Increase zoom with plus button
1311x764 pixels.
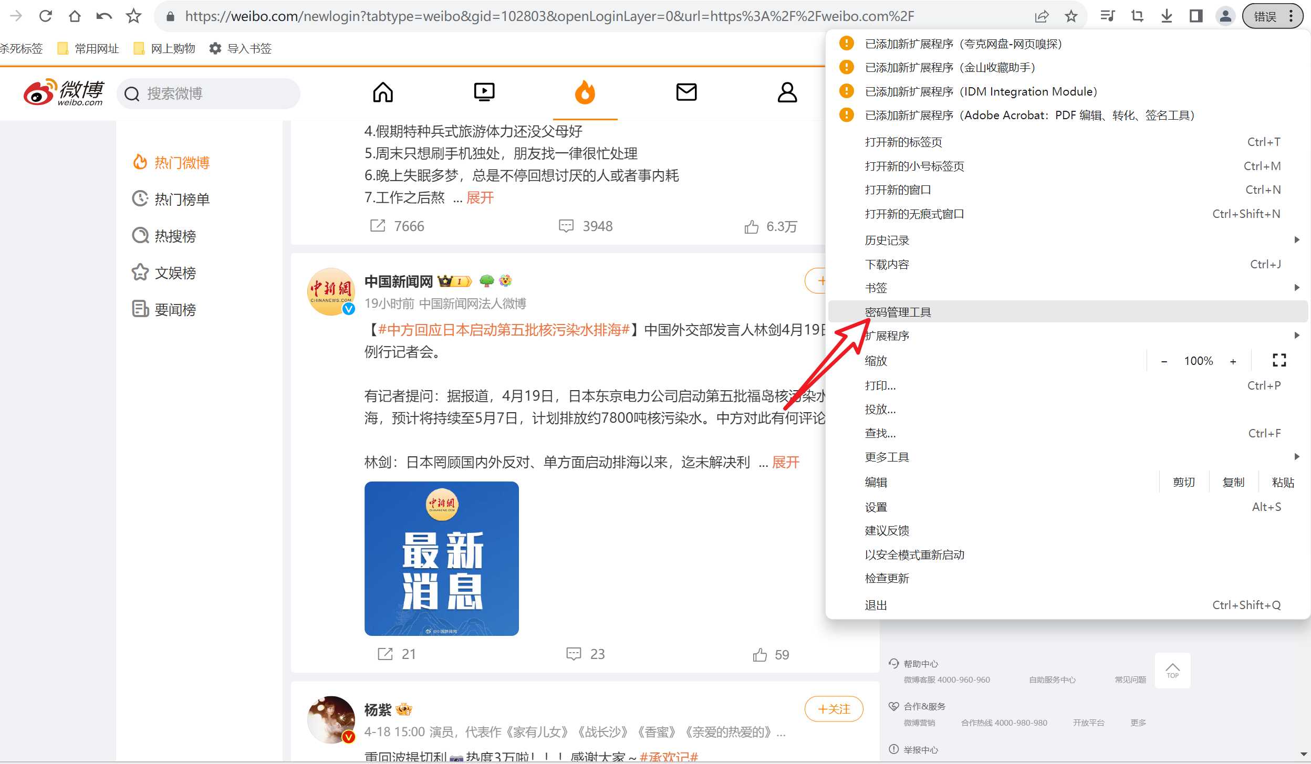pos(1233,361)
